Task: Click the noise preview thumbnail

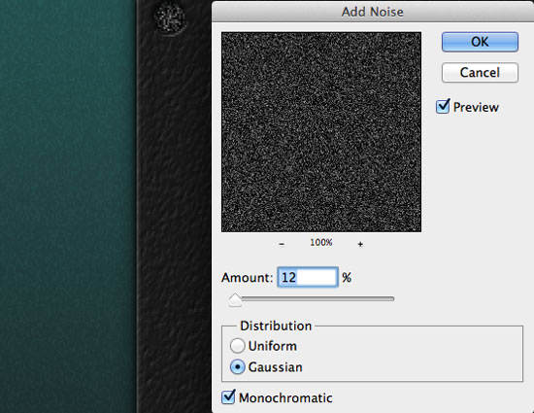Action: click(x=321, y=132)
